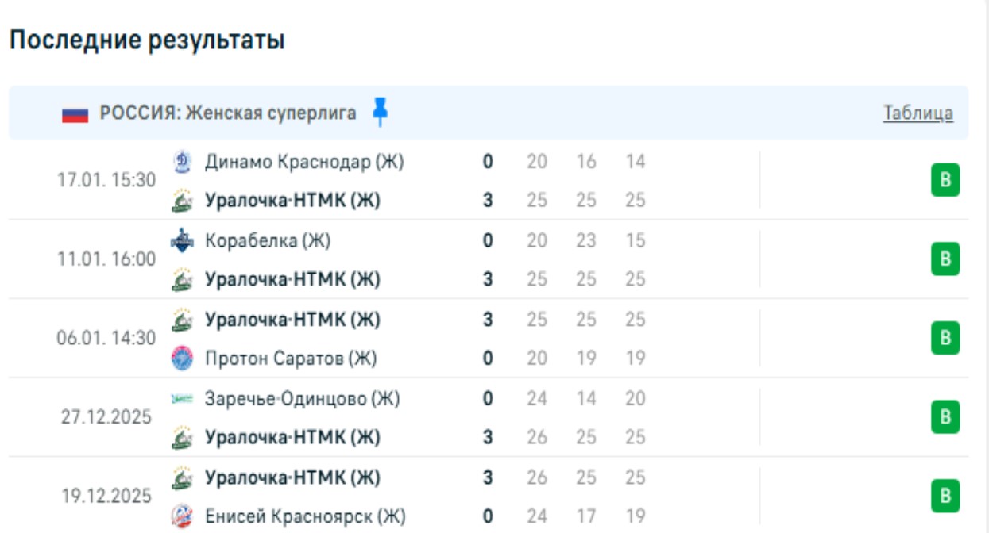Select the Енисей Красноярск (Ж) team name
Screen dimensions: 989x533
(305, 517)
